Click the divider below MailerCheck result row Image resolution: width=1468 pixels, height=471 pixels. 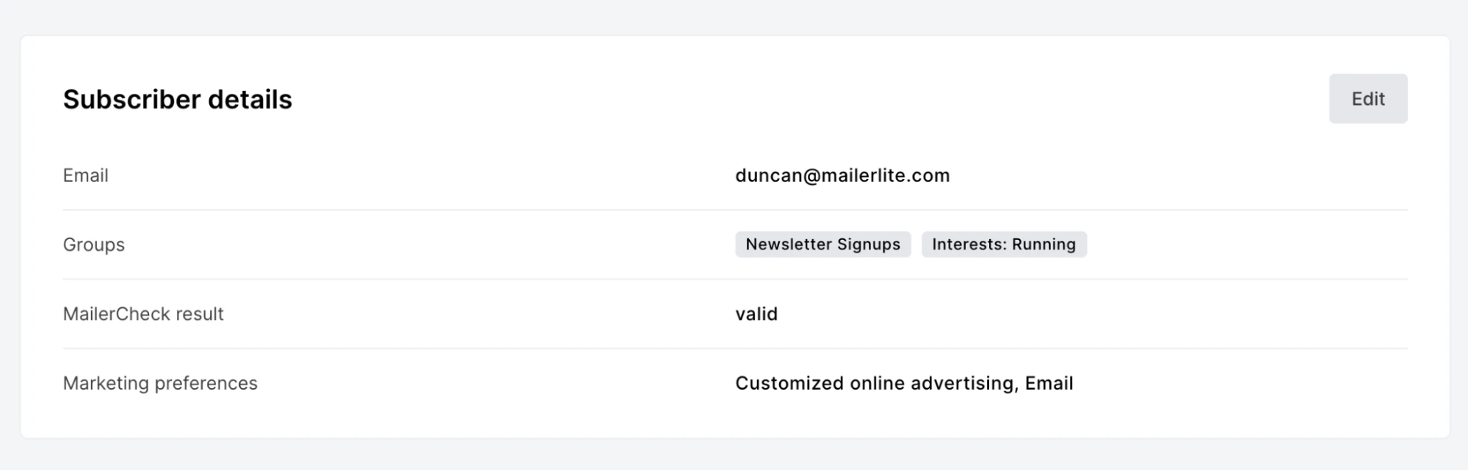[x=734, y=348]
